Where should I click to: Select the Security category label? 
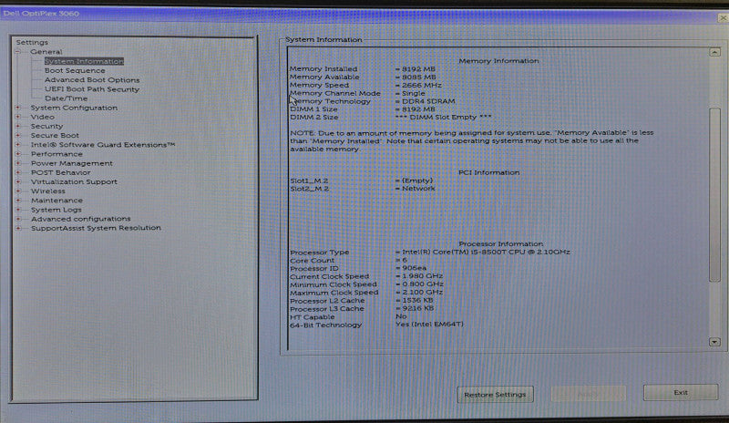46,126
